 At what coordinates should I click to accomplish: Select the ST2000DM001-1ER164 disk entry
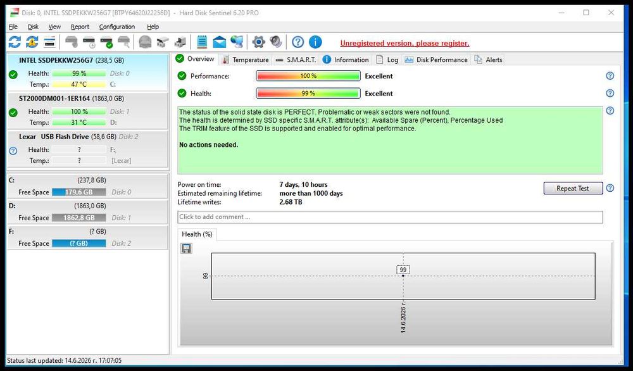87,111
